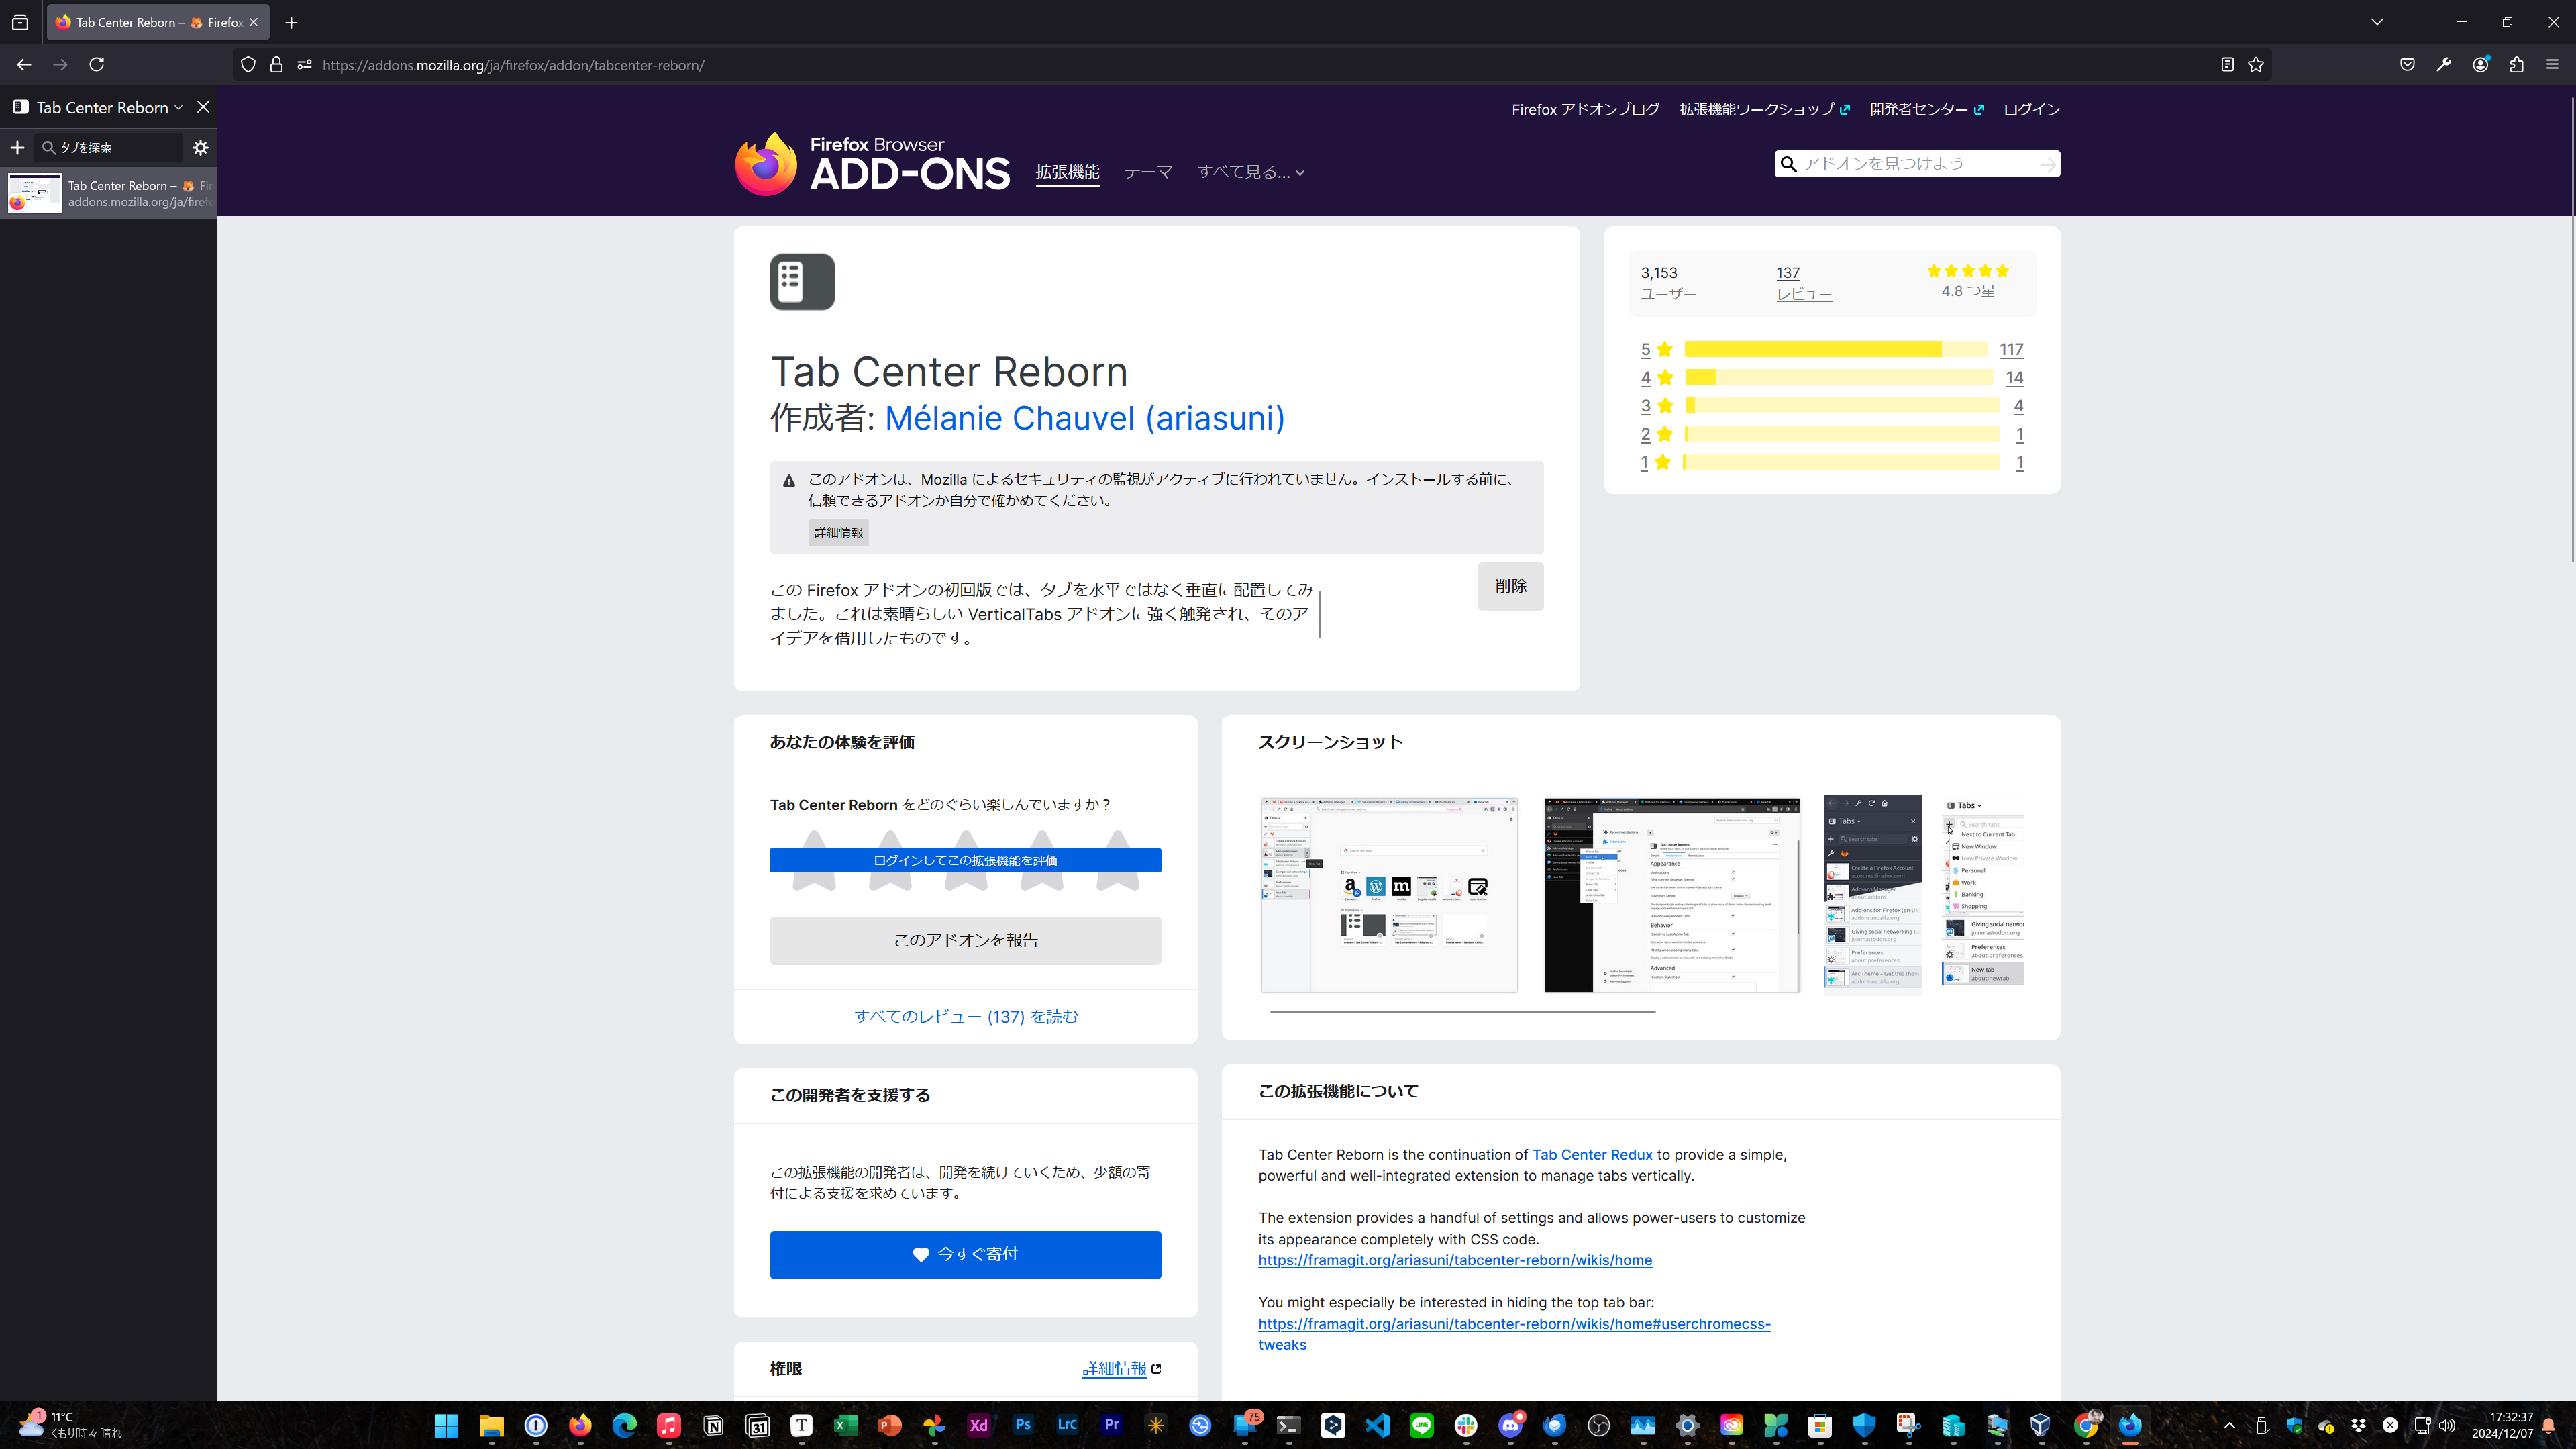Open Tab Center Reborn settings gear
The height and width of the screenshot is (1449, 2576).
200,148
